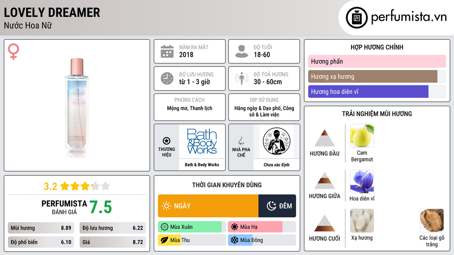Click the PERFUMISTA ĐÁNH GIÁ label
The width and height of the screenshot is (454, 255).
(x=64, y=207)
